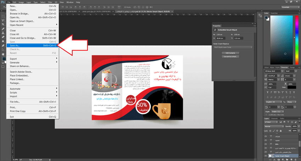Toggle lock position for layer
Screen dimensions: 301x161
[x=277, y=131]
